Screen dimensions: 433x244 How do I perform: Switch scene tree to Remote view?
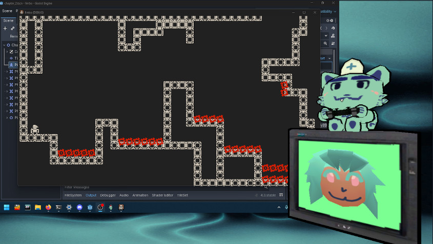[14, 36]
